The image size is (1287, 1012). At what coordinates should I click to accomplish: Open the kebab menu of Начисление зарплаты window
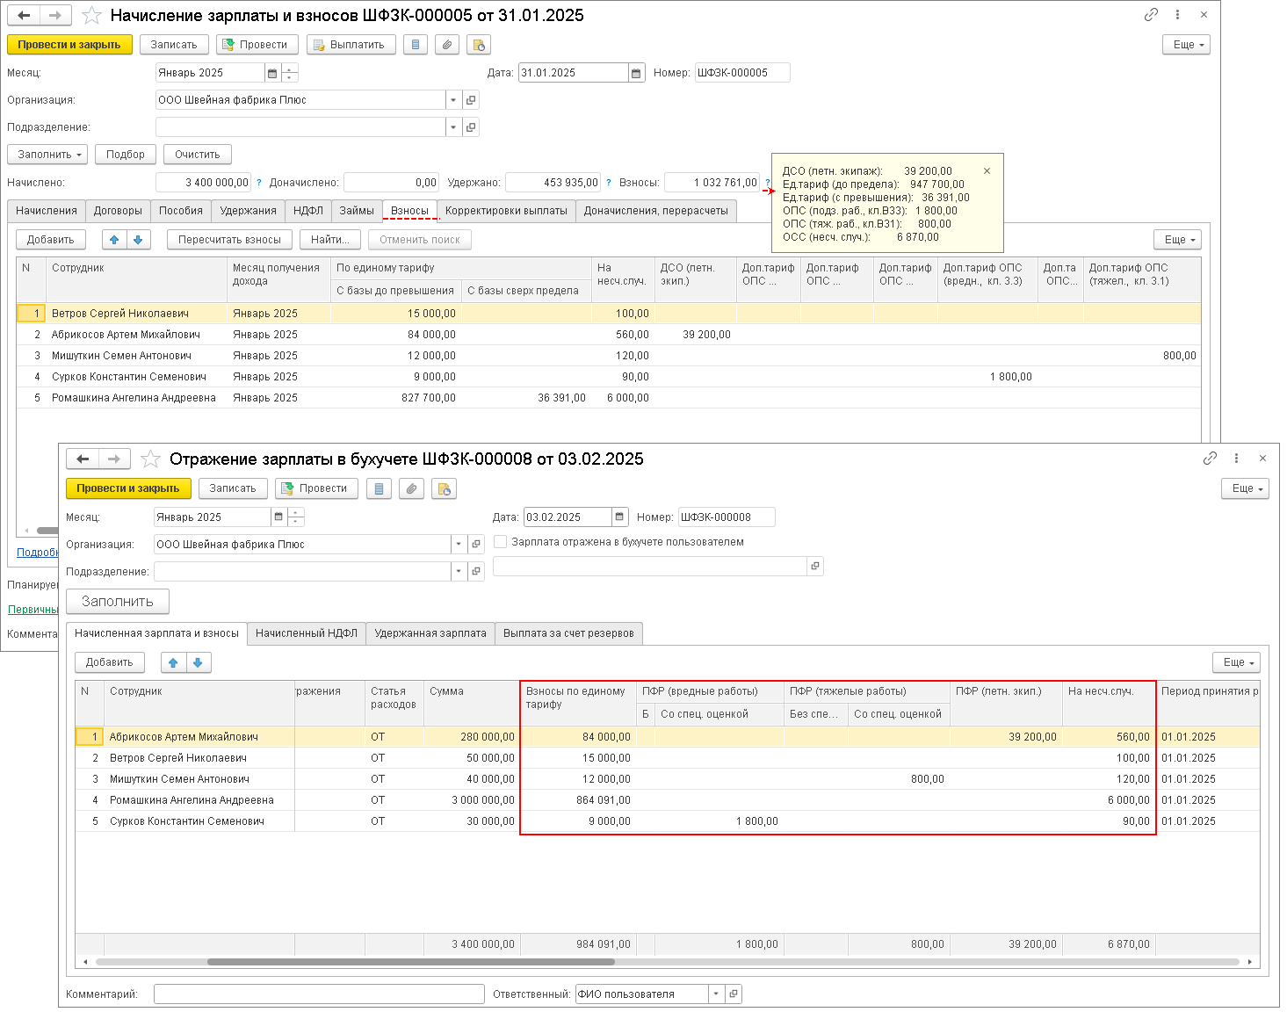1177,15
